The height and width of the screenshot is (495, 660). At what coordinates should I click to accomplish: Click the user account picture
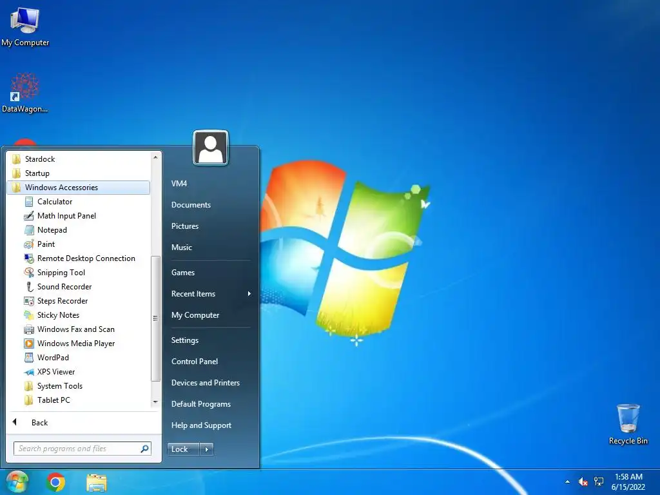click(211, 148)
